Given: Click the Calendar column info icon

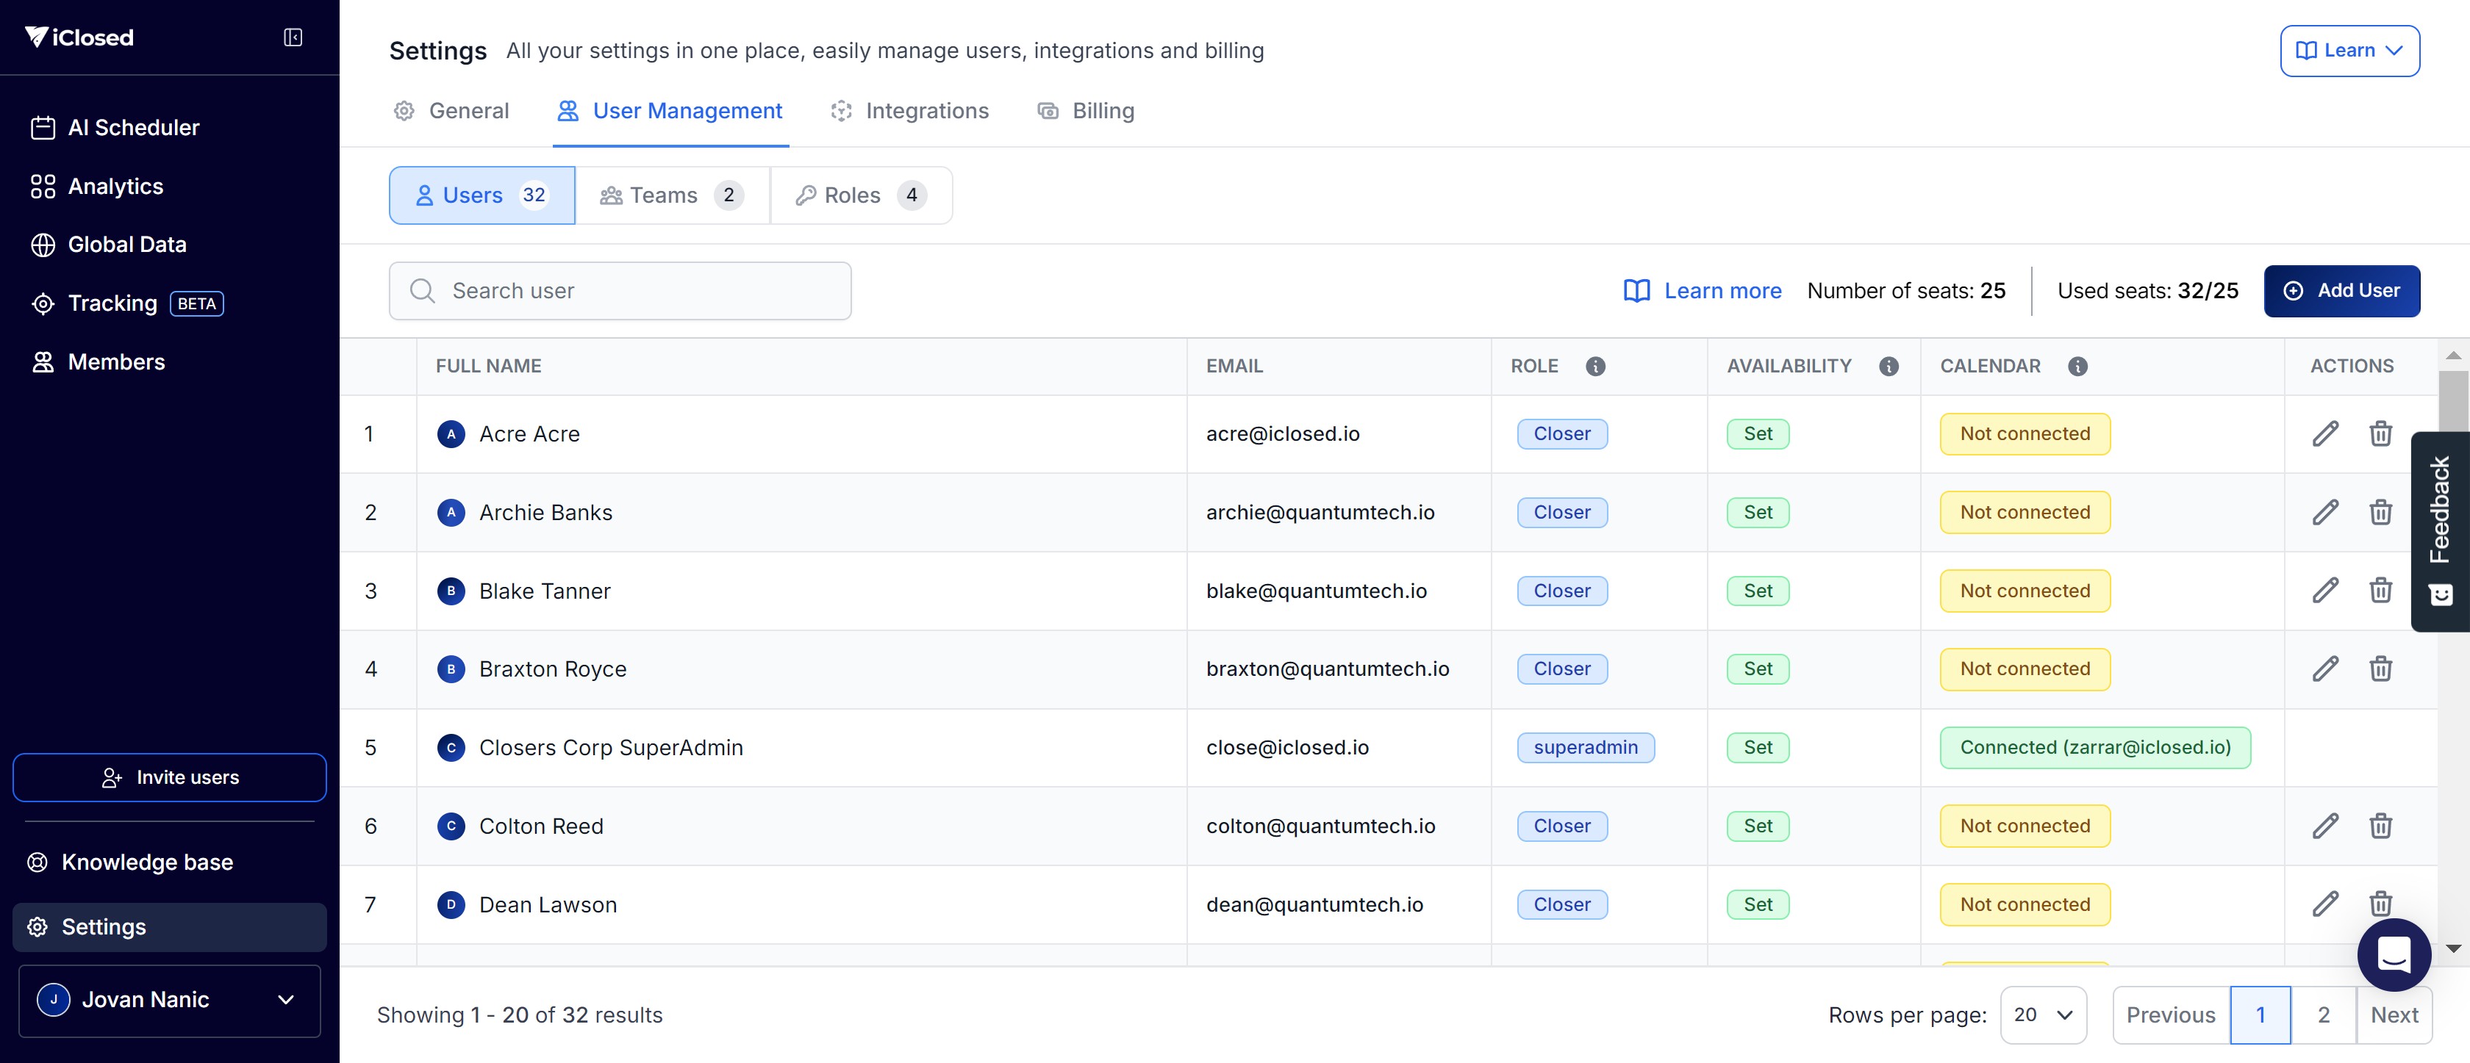Looking at the screenshot, I should click(2077, 366).
